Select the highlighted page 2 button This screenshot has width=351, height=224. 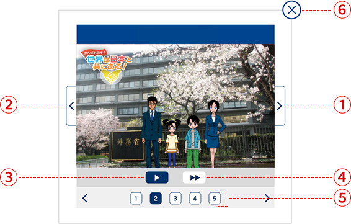156,198
